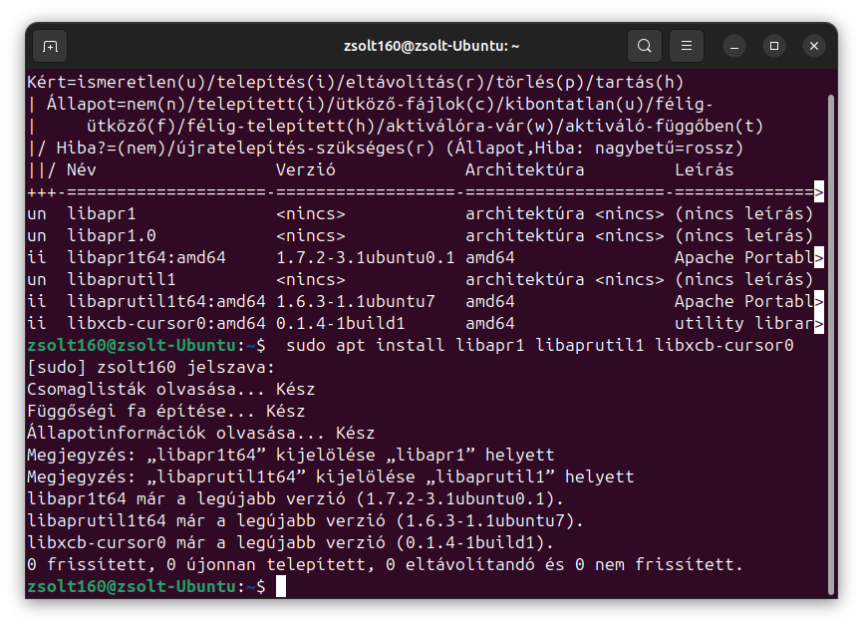Click the truncation arrow on the libaprutil1t64 row
The height and width of the screenshot is (627, 863).
coord(819,301)
